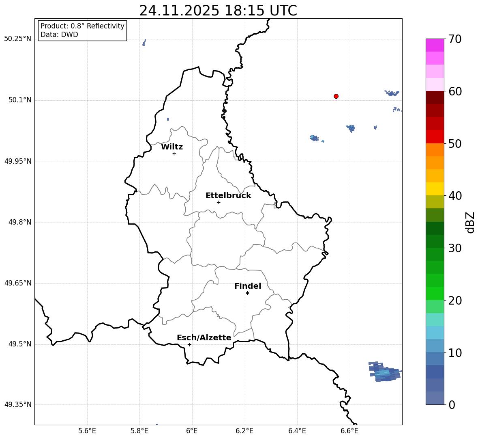Click the 'Product: 0.8° Reflectivity' label
This screenshot has width=480, height=439.
click(82, 26)
